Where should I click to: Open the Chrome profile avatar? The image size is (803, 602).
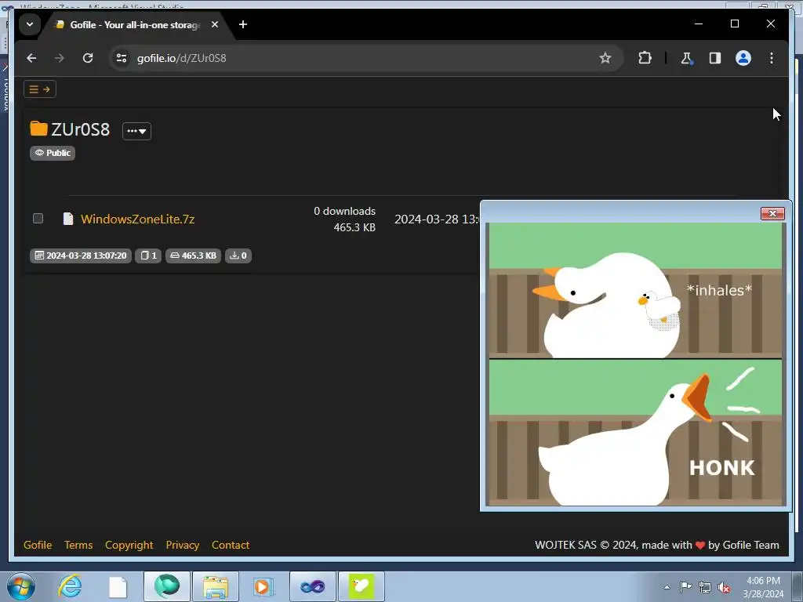(743, 58)
